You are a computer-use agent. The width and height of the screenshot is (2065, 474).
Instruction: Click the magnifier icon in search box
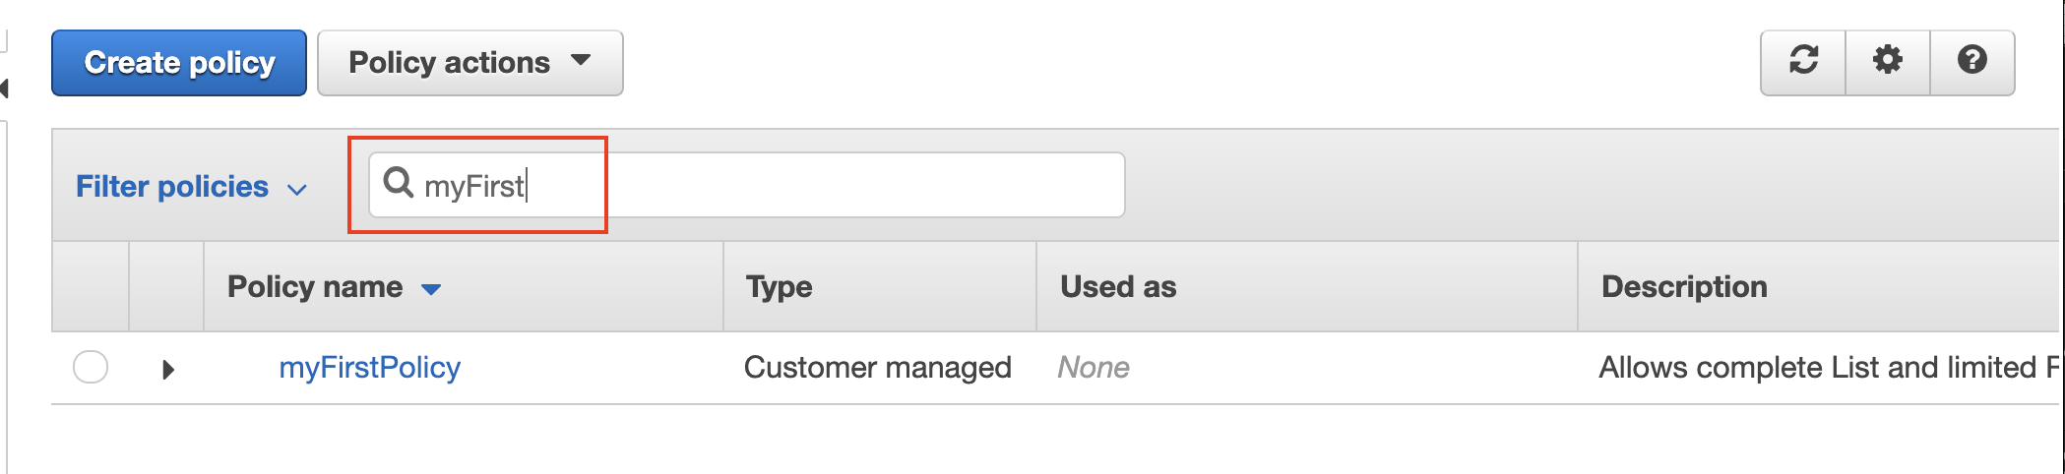[x=398, y=183]
